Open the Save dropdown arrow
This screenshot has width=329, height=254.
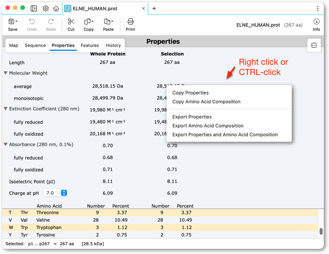[17, 21]
